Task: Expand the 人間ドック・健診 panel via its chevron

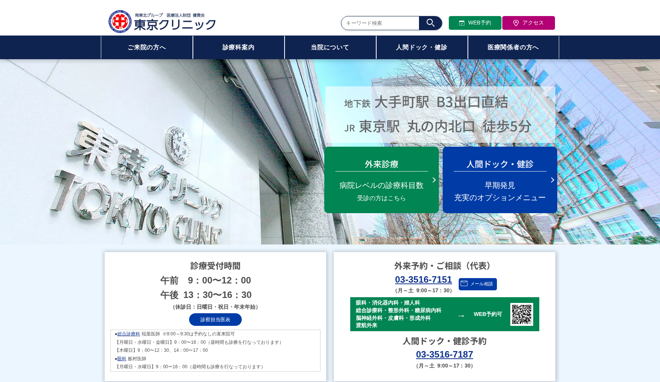Action: [552, 180]
